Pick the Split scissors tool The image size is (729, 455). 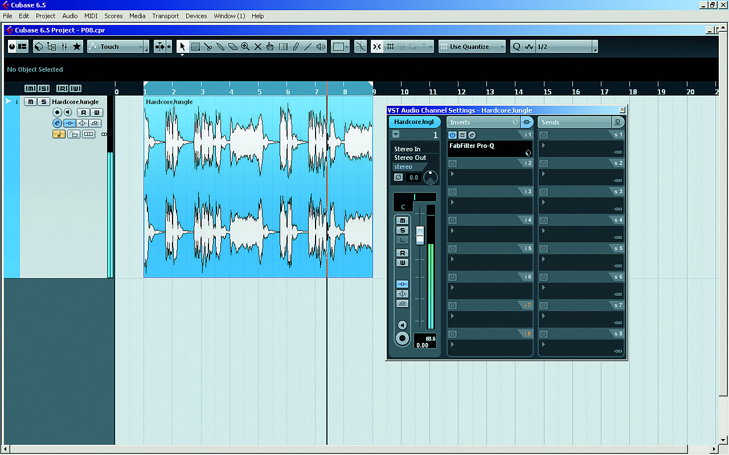[208, 47]
